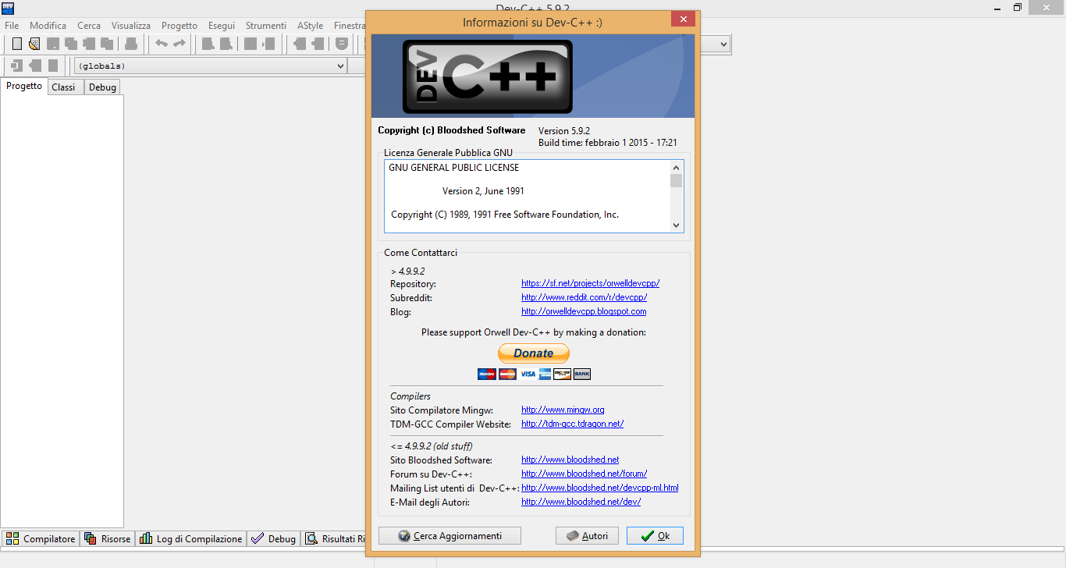Click the license text scrollbar thumb
Viewport: 1066px width, 568px height.
(676, 180)
